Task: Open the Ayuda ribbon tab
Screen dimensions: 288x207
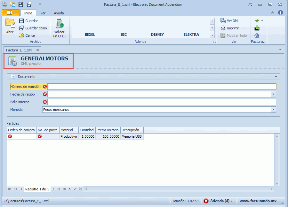Action: tap(59, 13)
